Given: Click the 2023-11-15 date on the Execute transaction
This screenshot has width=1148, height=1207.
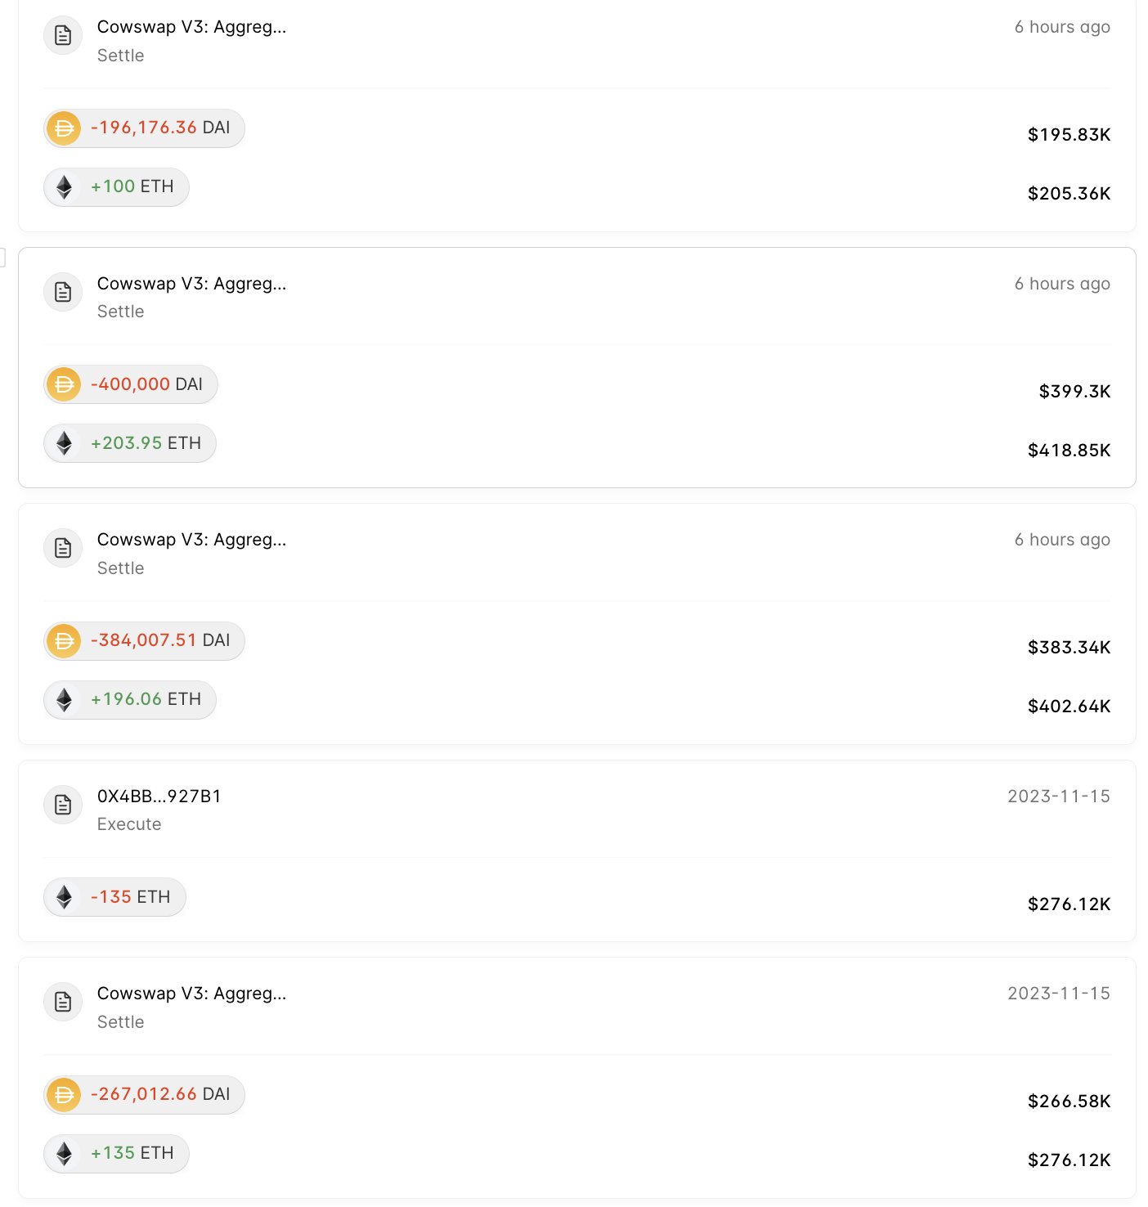Looking at the screenshot, I should [1059, 796].
